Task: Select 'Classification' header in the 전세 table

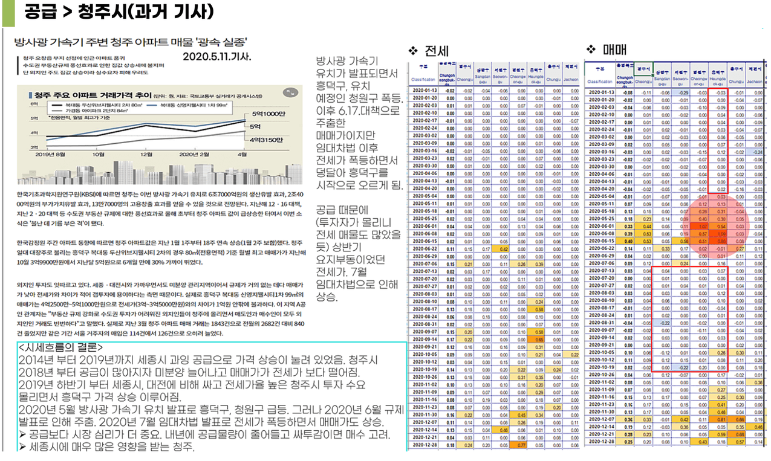Action: 423,79
